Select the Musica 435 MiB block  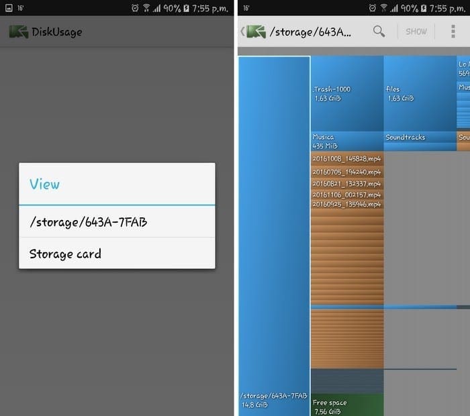point(347,142)
